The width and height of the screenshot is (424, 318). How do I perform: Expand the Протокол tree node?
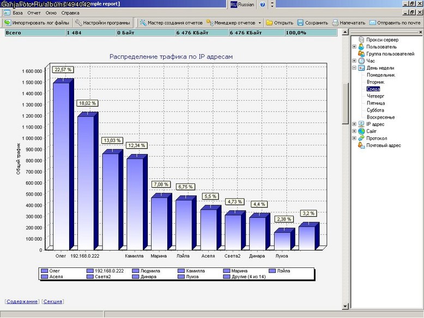(354, 138)
